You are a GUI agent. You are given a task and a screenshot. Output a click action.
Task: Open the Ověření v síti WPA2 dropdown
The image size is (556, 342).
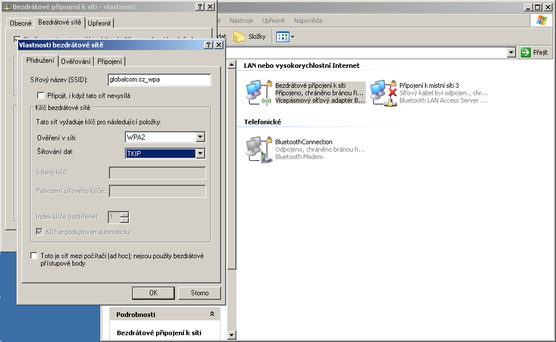tap(200, 137)
